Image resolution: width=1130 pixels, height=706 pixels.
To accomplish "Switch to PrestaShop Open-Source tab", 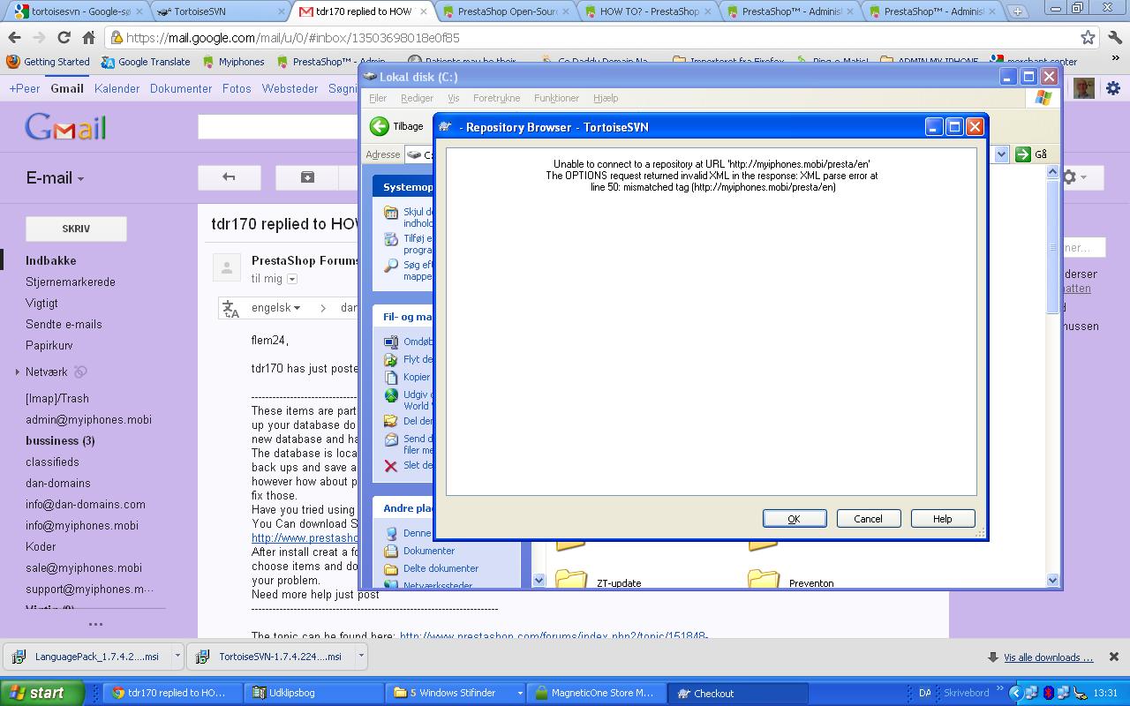I will (507, 11).
